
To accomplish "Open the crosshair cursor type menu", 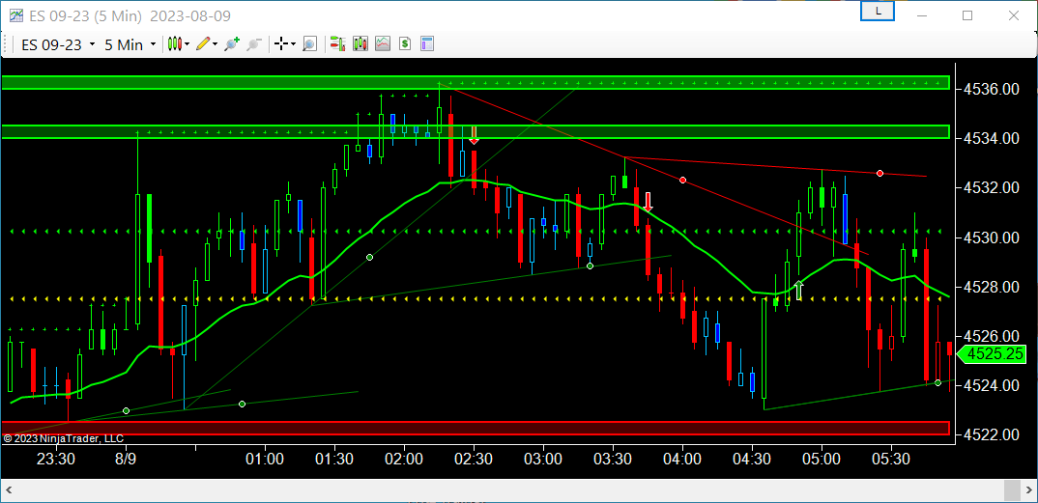I will [285, 44].
